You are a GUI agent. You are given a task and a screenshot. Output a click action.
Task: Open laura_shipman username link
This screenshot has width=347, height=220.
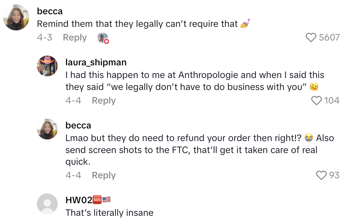pos(96,62)
